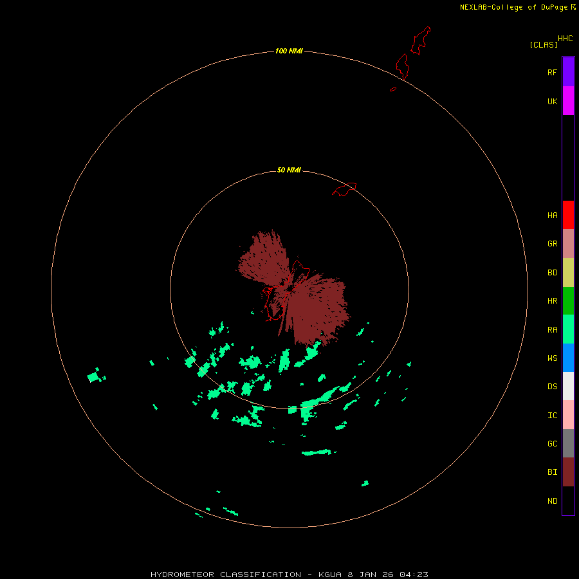Click the long red island outline at top right
579x579 pixels.
(420, 41)
